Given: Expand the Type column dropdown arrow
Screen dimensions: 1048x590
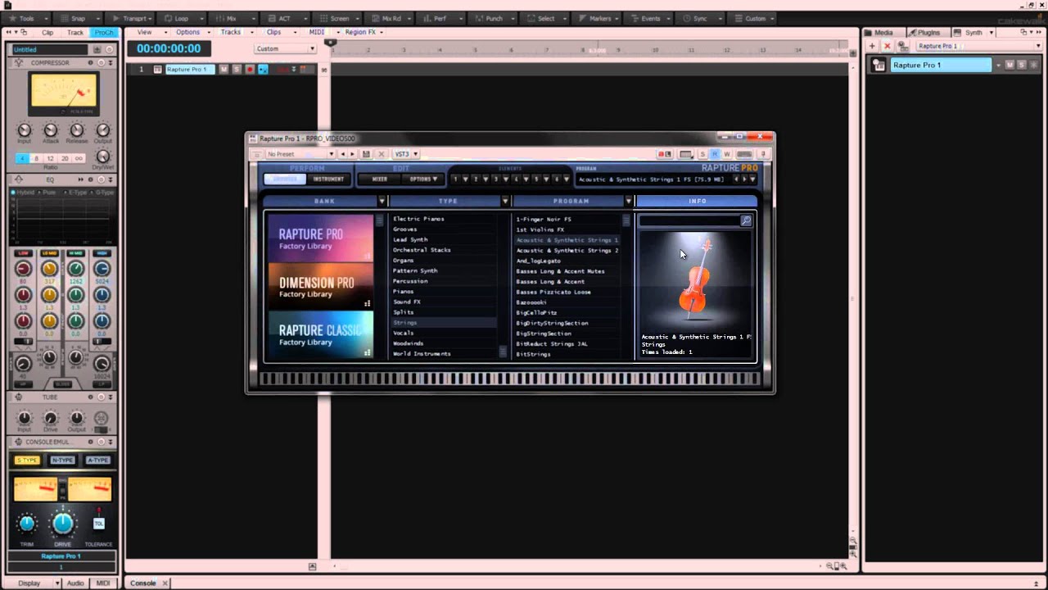Looking at the screenshot, I should pos(505,201).
